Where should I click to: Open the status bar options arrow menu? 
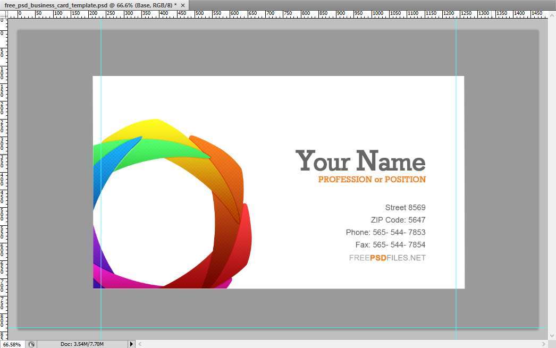[131, 344]
